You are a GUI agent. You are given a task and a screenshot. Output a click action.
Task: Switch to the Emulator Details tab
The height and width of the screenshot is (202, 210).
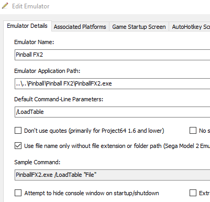27,26
